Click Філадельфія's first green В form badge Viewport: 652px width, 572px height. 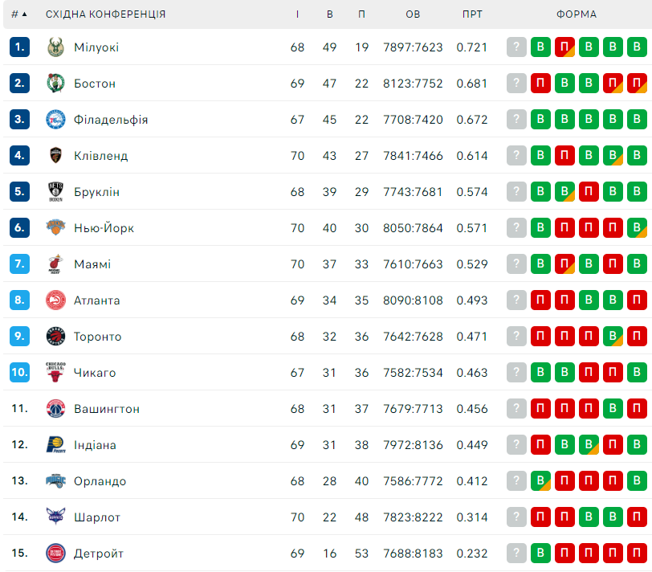tap(540, 119)
